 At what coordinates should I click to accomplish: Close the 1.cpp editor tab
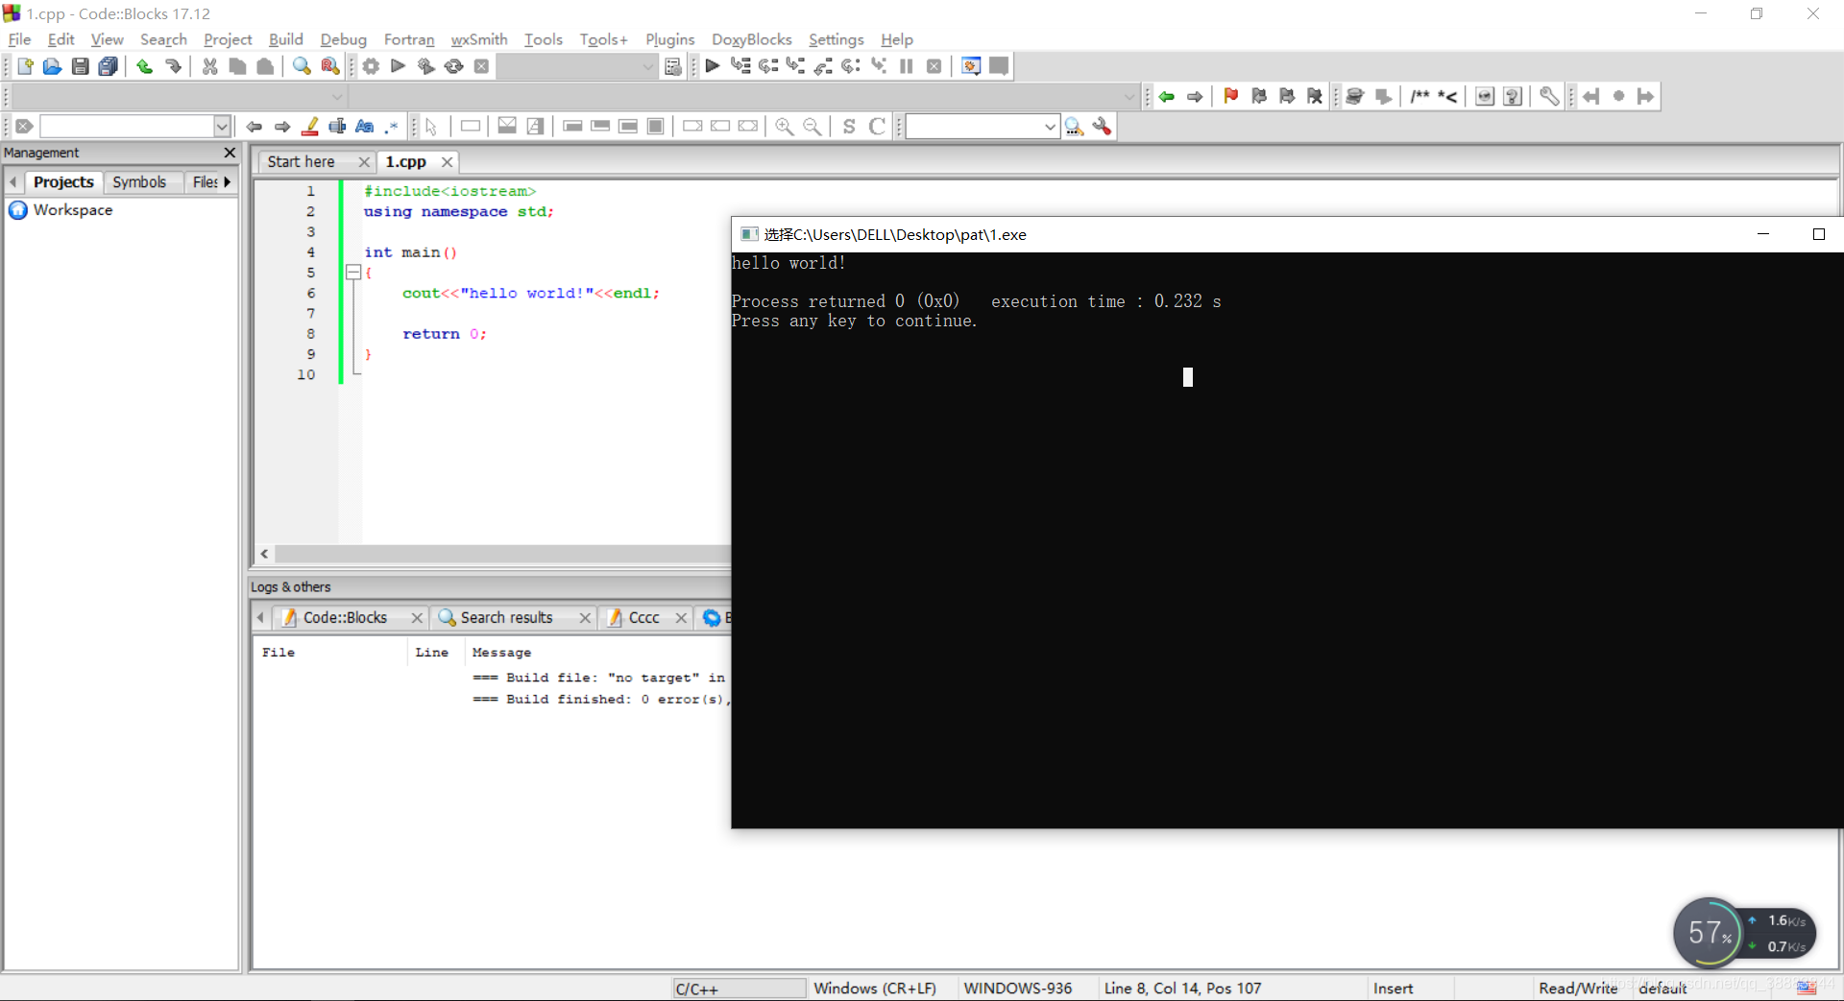[x=447, y=162]
